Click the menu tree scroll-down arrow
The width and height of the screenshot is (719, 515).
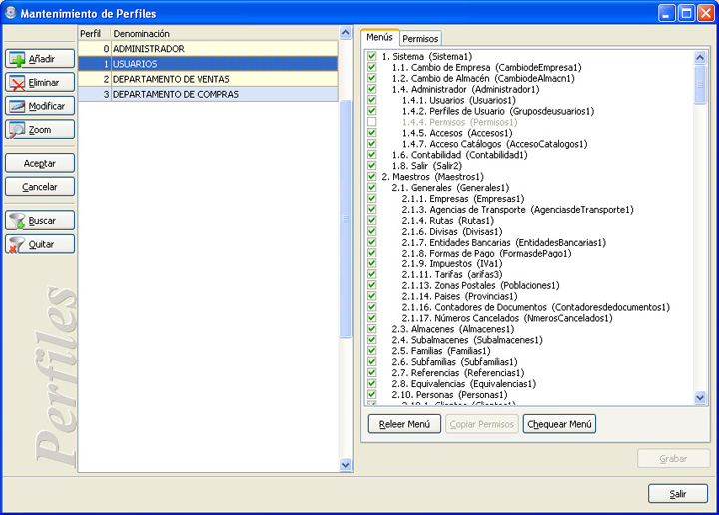700,397
